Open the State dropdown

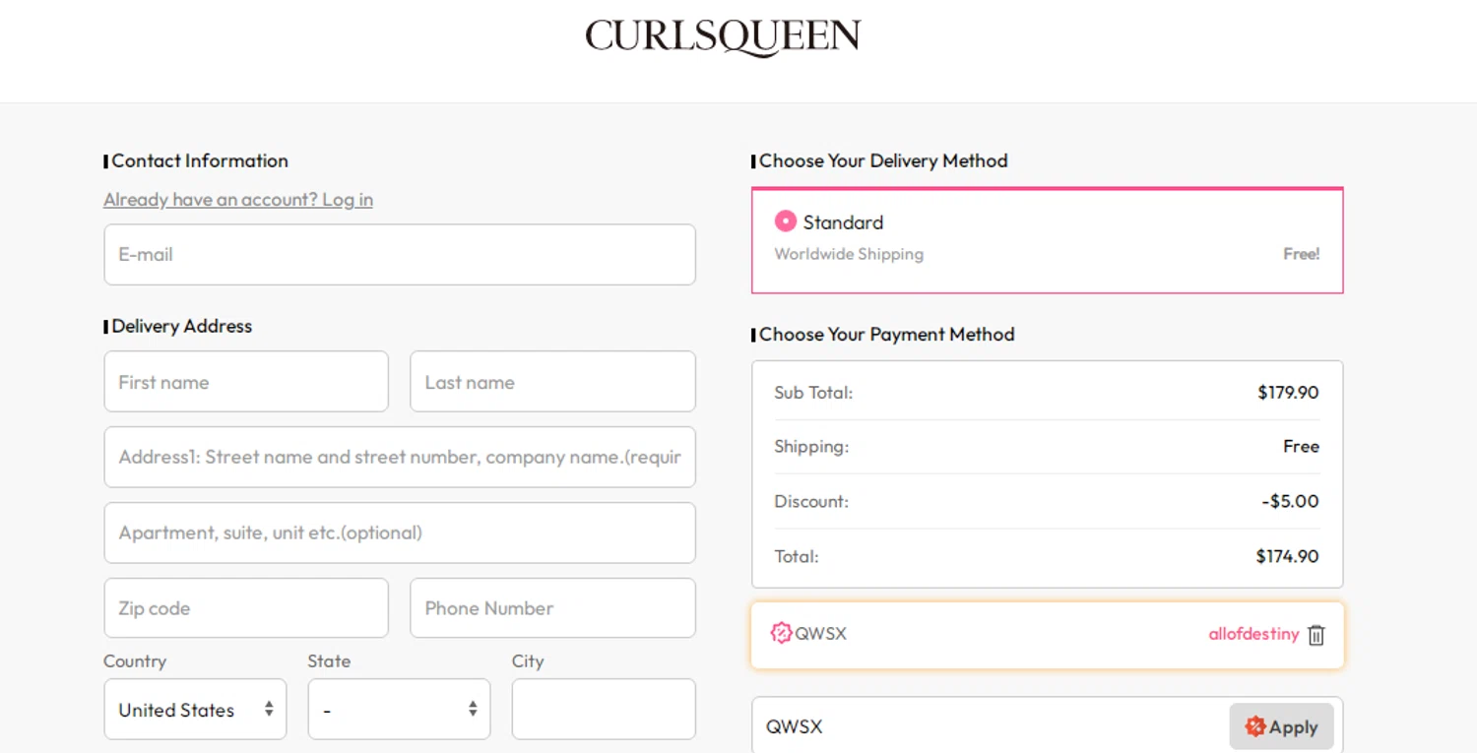coord(399,709)
